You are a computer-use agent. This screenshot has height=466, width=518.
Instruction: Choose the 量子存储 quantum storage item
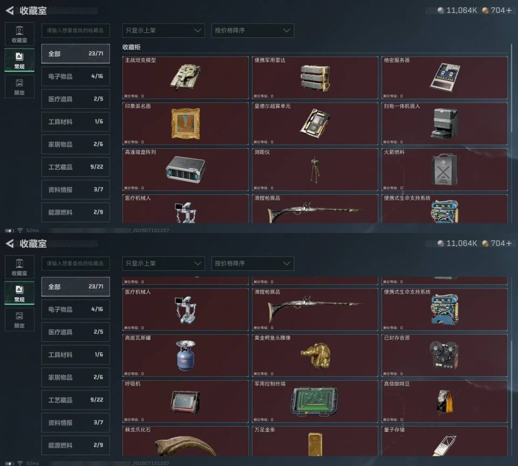(x=444, y=441)
